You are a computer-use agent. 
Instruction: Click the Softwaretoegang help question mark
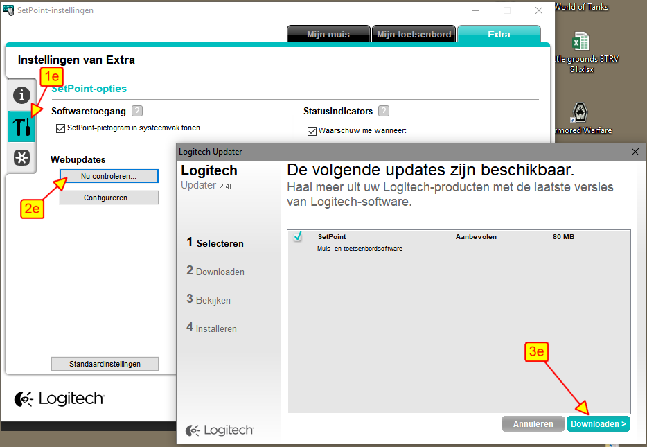137,111
